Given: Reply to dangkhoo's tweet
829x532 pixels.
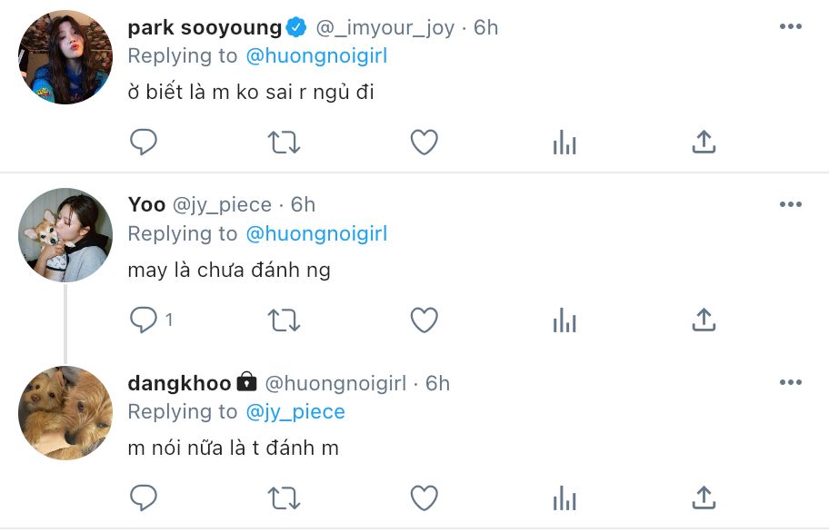Looking at the screenshot, I should pyautogui.click(x=144, y=498).
